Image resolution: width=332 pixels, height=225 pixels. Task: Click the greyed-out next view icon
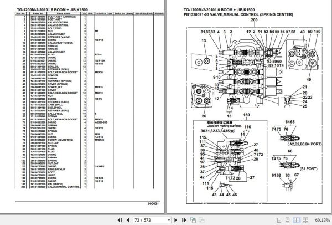point(201,220)
